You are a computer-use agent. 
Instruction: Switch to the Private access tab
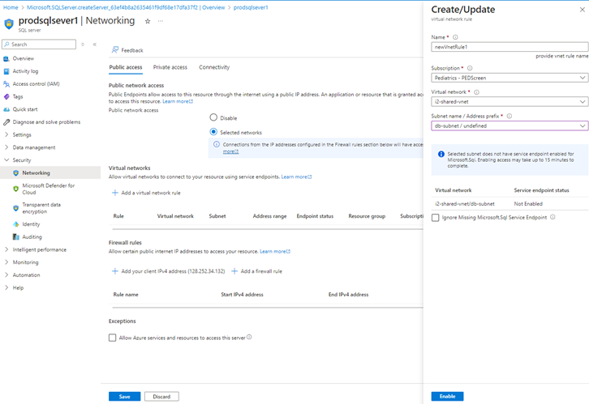tap(170, 67)
